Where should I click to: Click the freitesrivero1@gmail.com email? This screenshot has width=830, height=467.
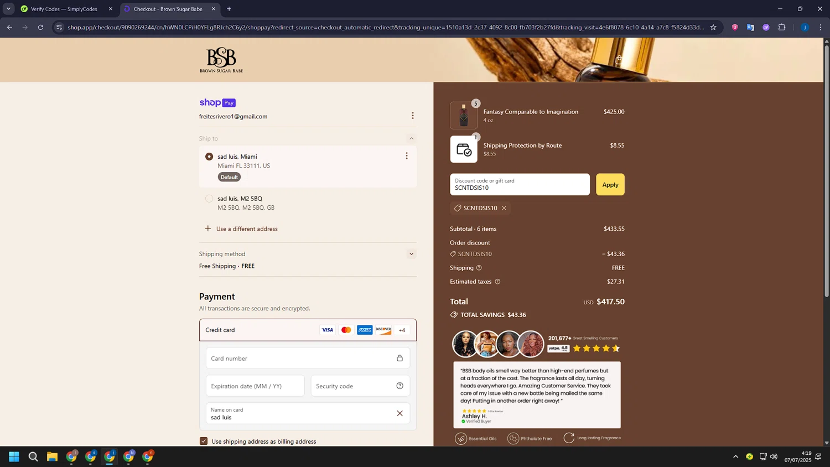click(x=233, y=117)
